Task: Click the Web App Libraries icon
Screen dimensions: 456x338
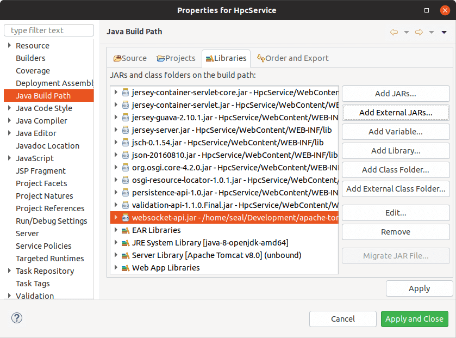Action: [126, 268]
